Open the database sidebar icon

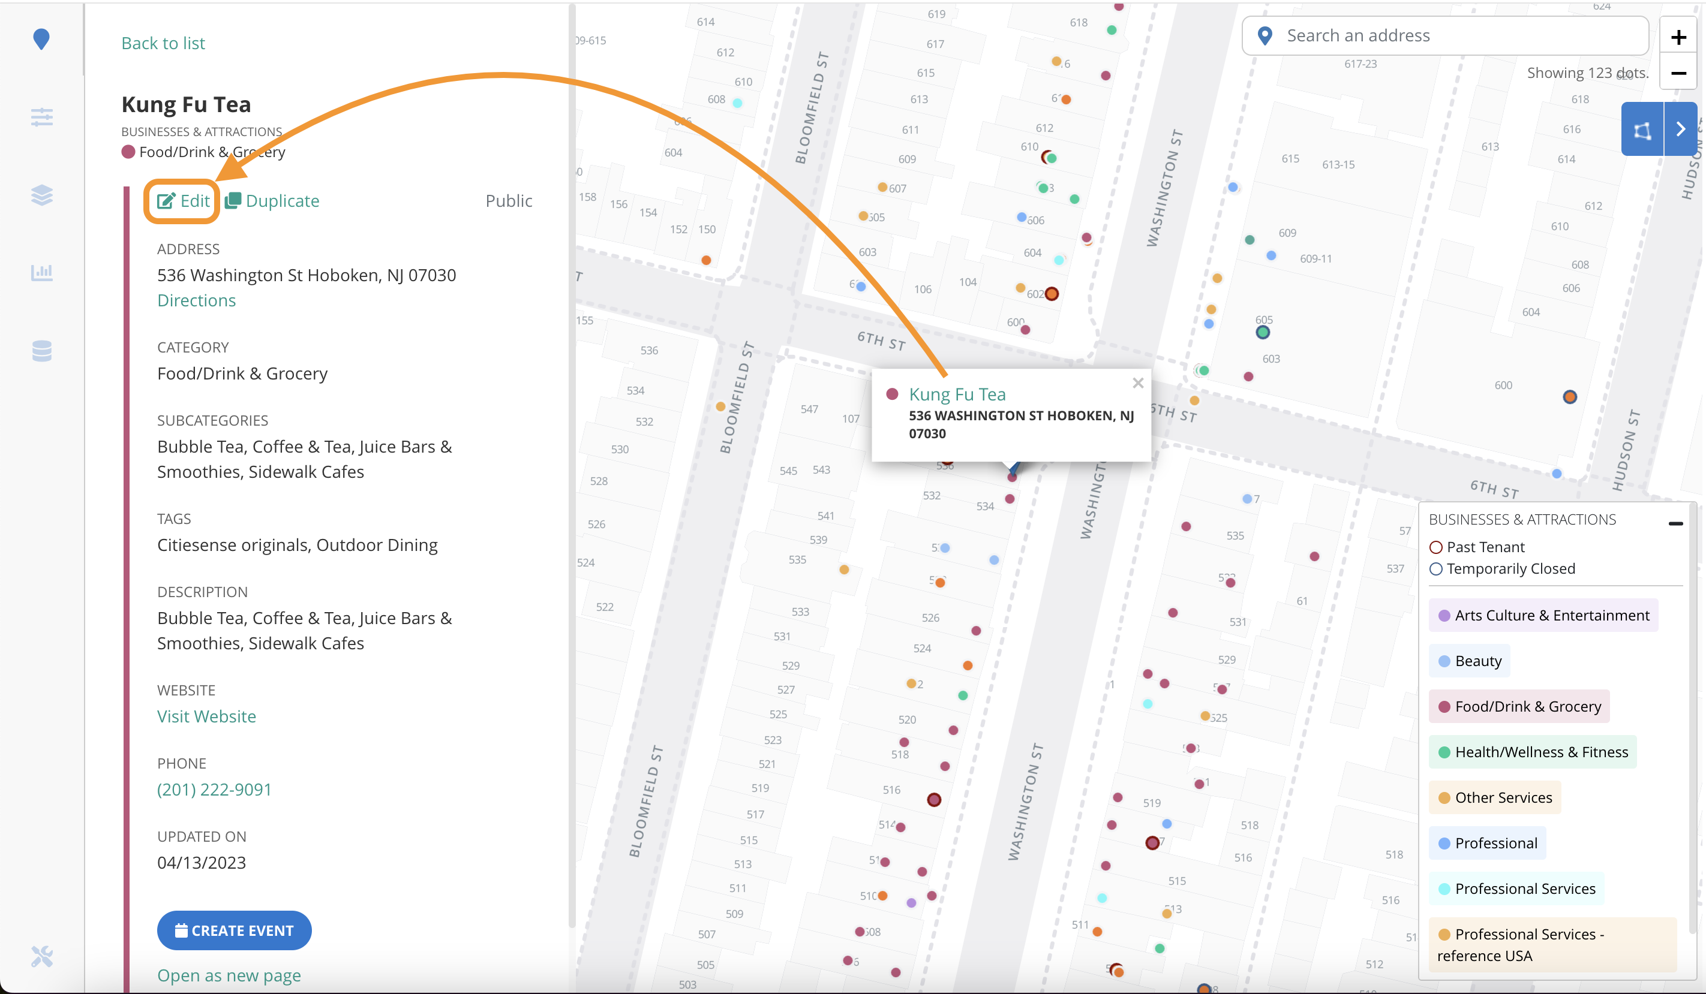[42, 351]
